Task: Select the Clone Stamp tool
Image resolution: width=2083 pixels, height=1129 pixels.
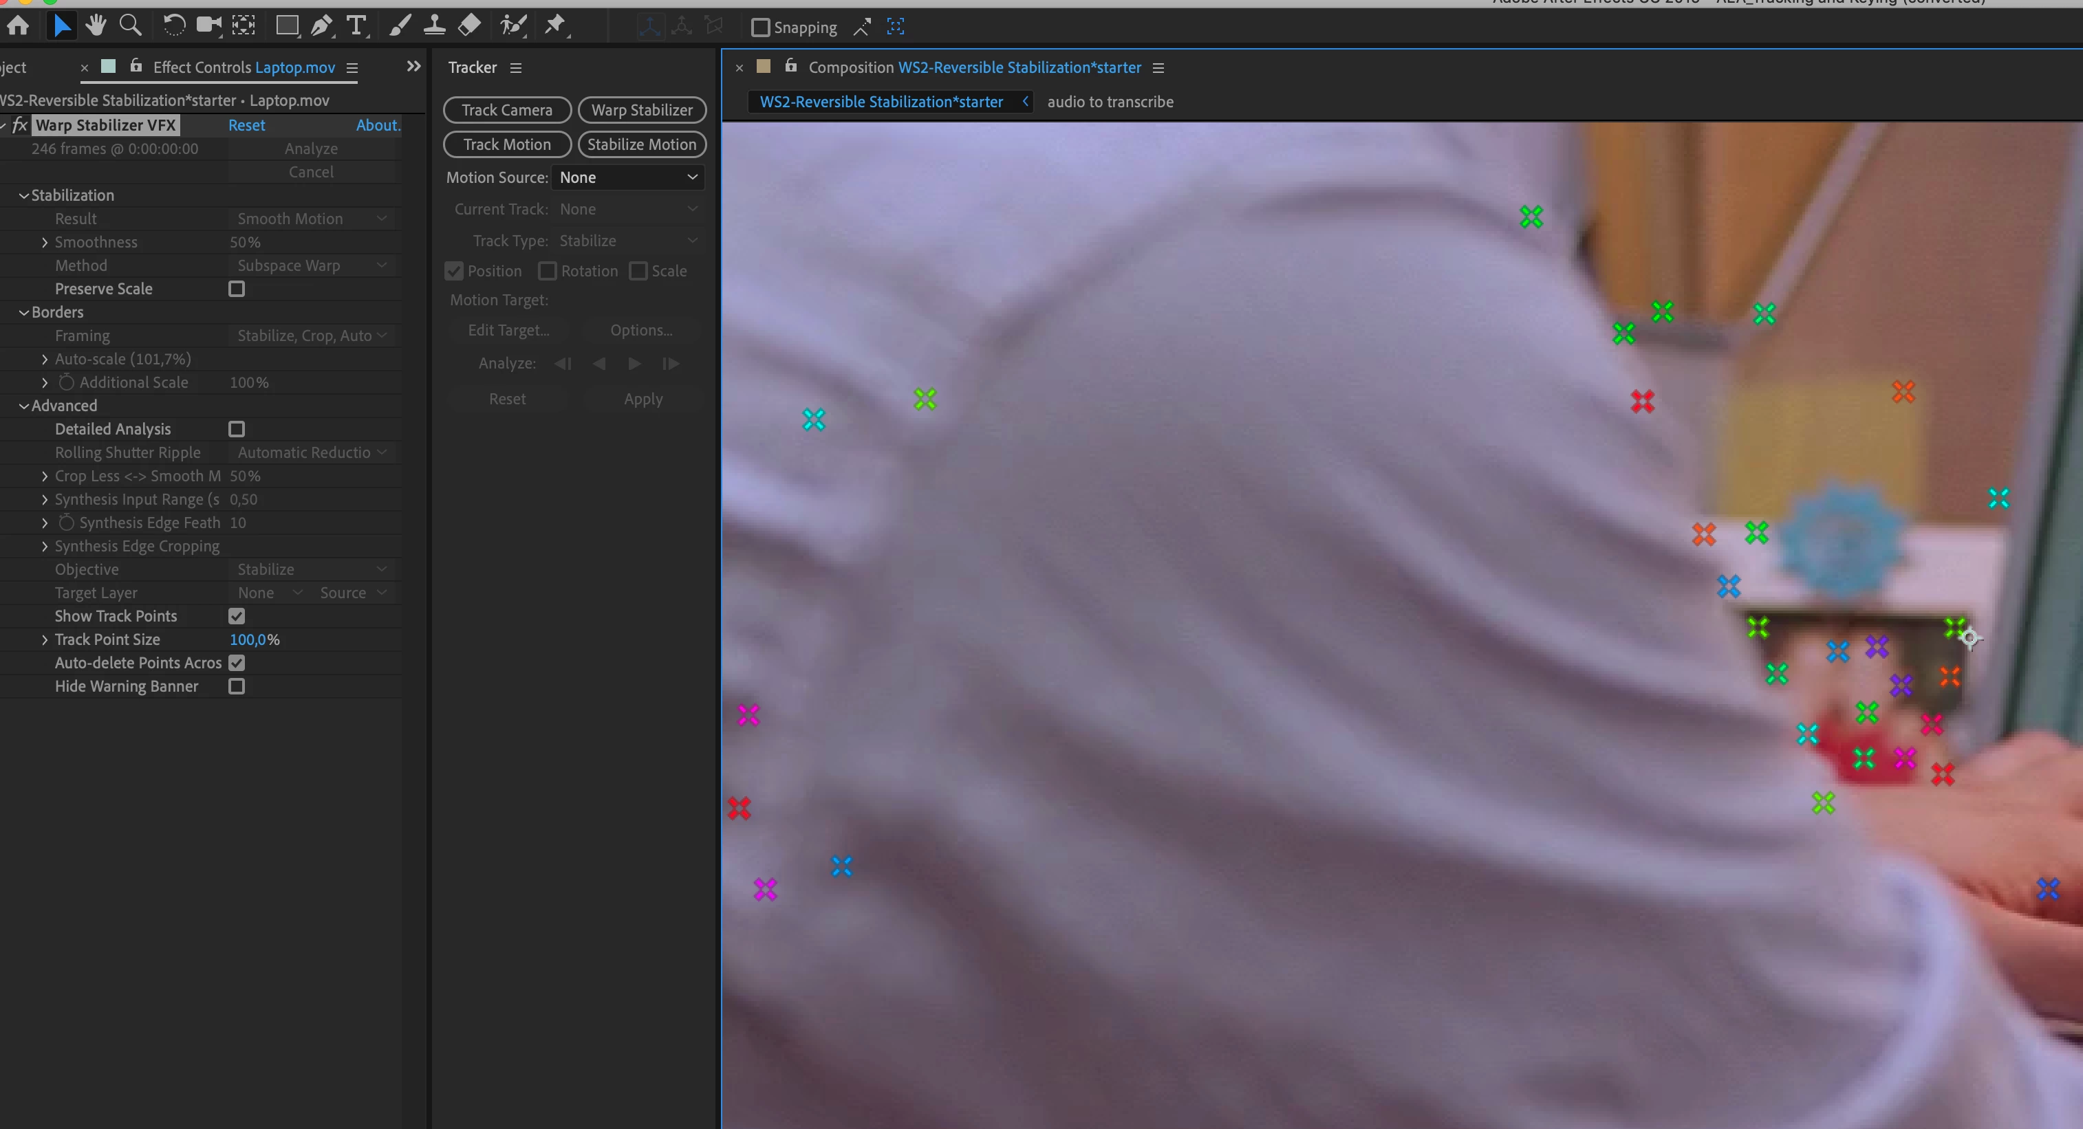Action: pyautogui.click(x=434, y=26)
